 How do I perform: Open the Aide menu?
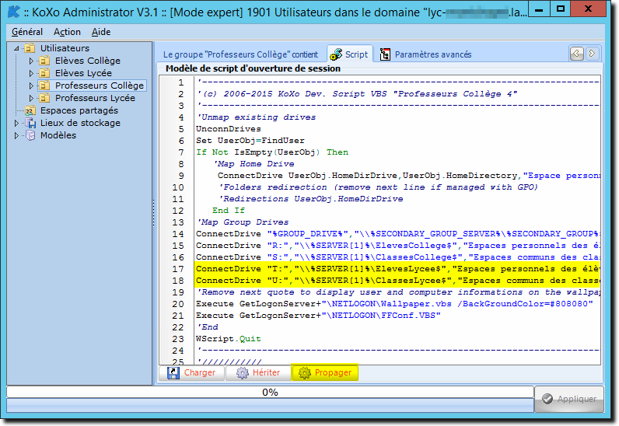pyautogui.click(x=101, y=32)
